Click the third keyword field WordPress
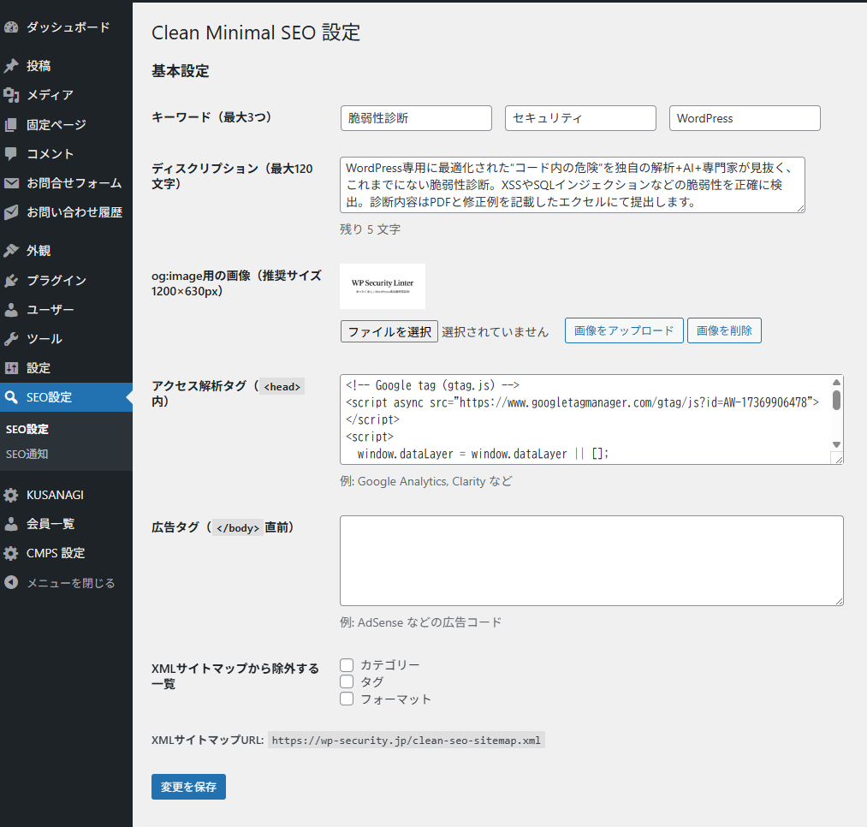 (745, 118)
